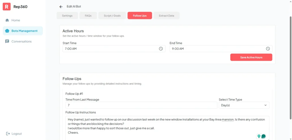Click the Bots Management robot icon
The width and height of the screenshot is (292, 140).
point(7,31)
